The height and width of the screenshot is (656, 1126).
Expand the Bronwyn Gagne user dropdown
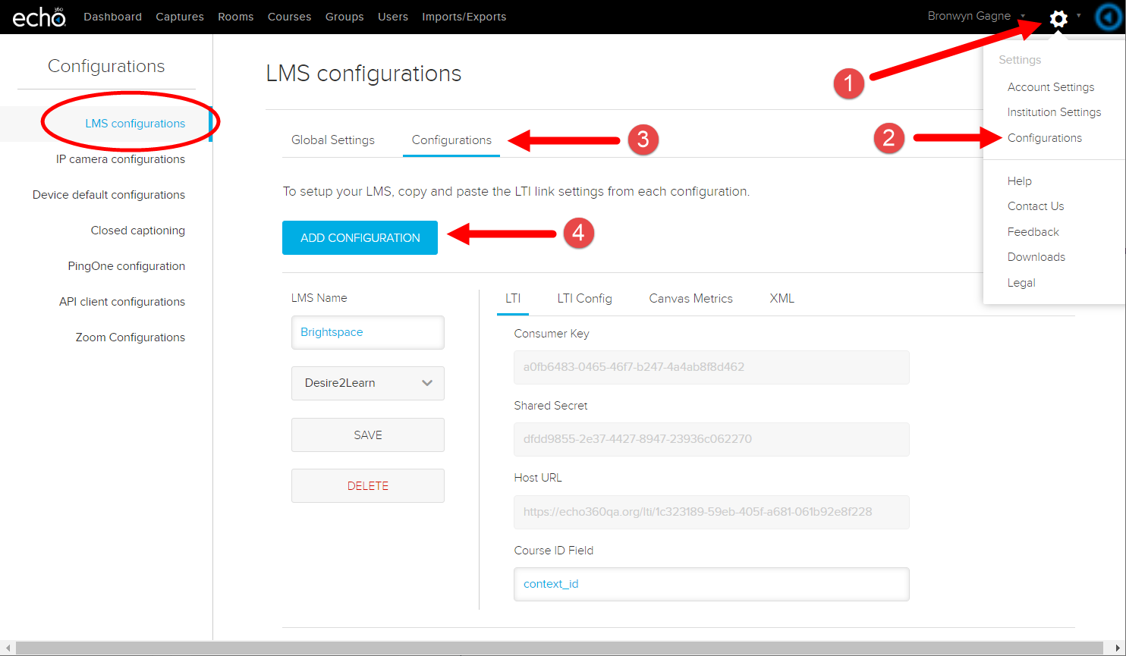(x=977, y=16)
